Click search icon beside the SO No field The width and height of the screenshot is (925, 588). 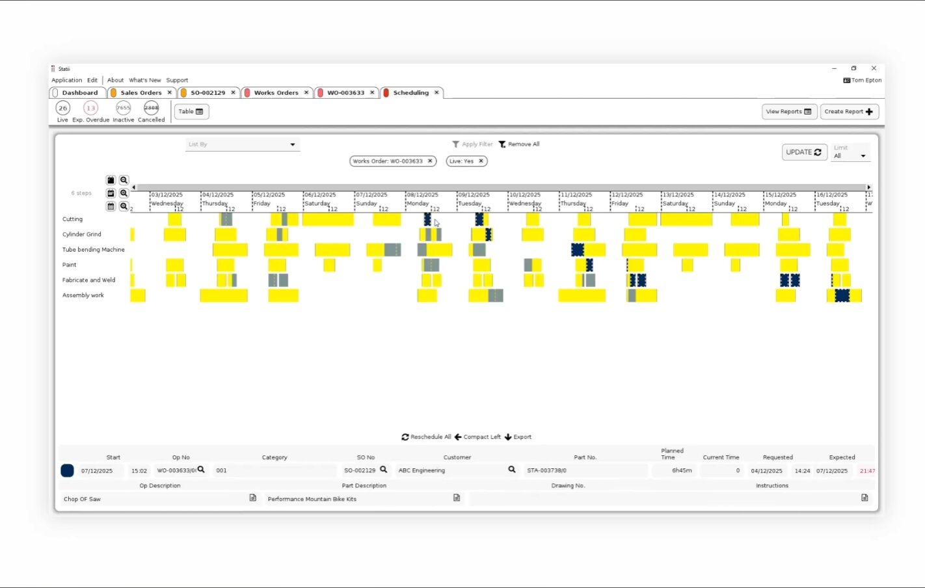pos(384,470)
